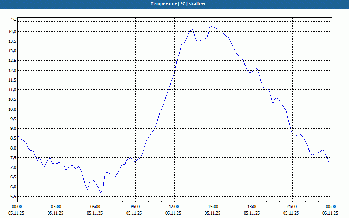Click the '9,0' y-axis value

pos(14,128)
